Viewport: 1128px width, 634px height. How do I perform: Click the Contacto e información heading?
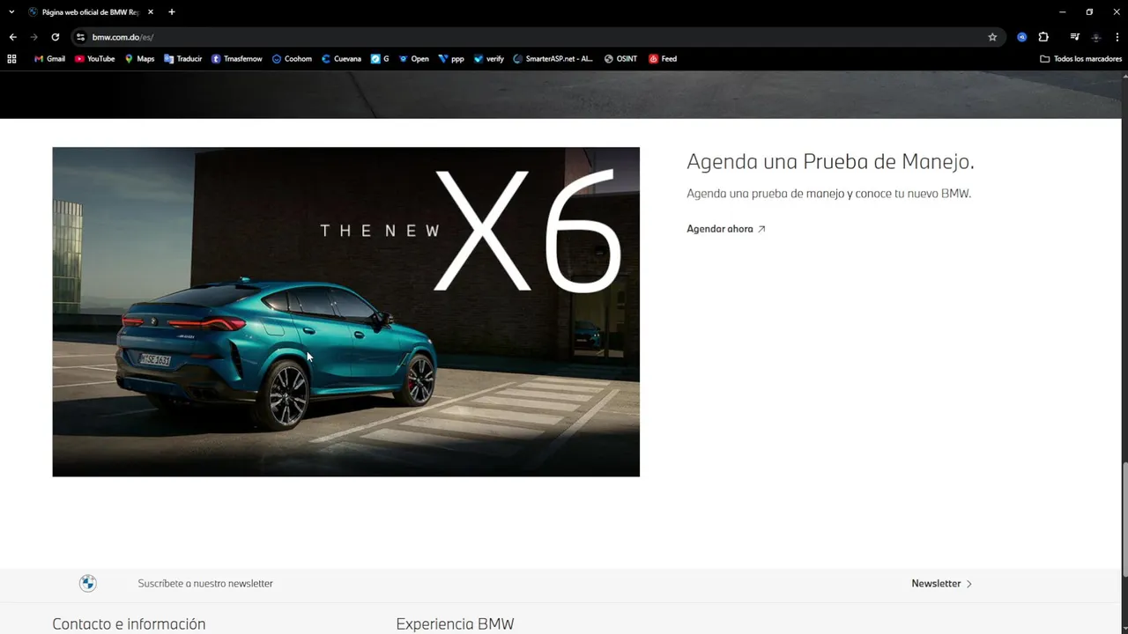129,623
